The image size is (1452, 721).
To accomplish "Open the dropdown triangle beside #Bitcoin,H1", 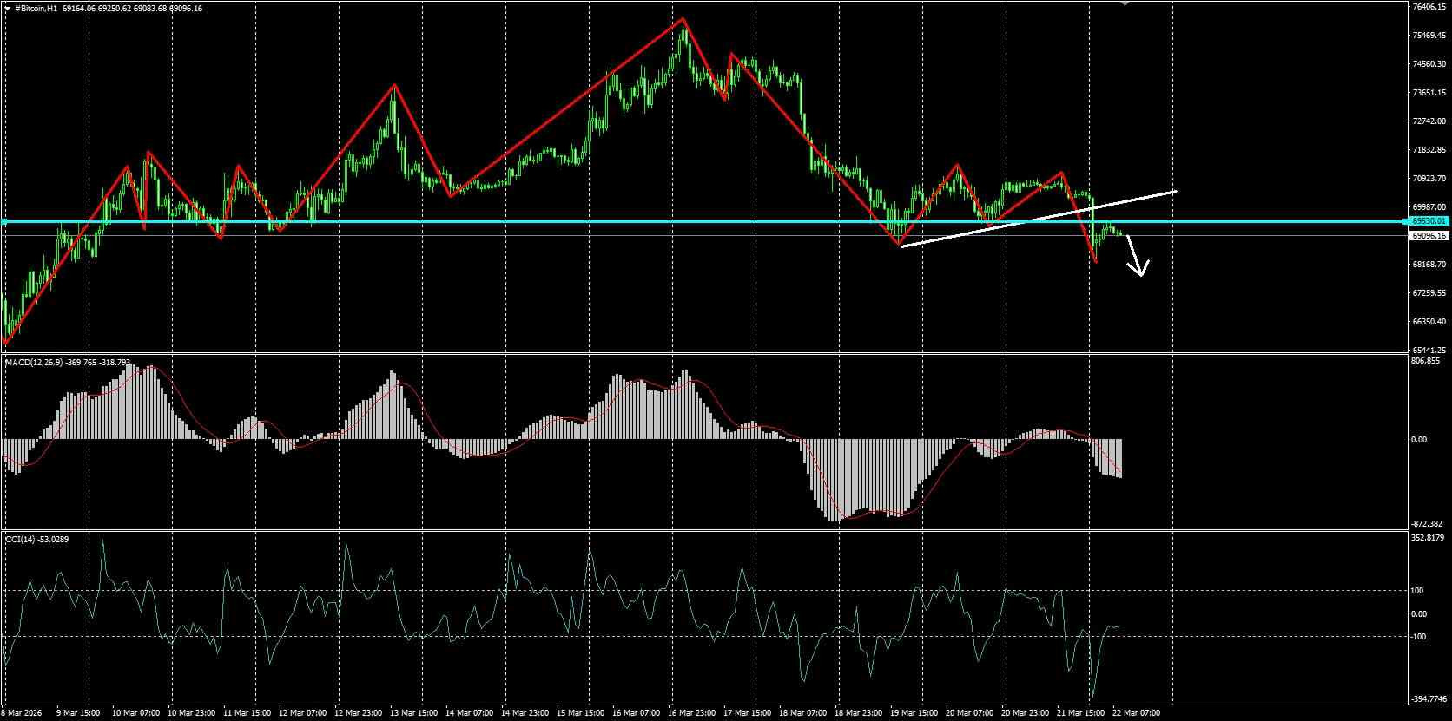I will point(7,8).
